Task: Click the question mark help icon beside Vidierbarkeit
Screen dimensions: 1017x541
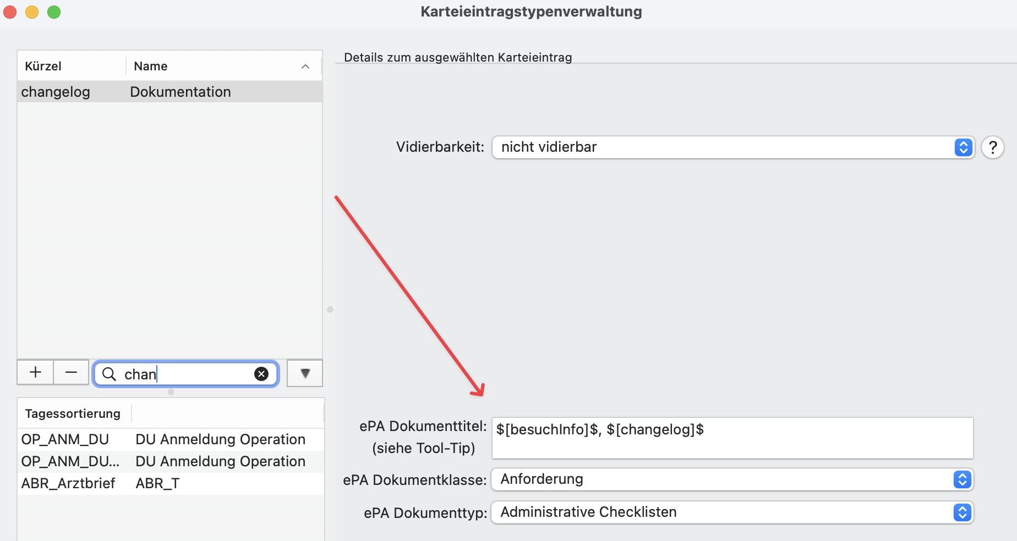Action: [992, 147]
